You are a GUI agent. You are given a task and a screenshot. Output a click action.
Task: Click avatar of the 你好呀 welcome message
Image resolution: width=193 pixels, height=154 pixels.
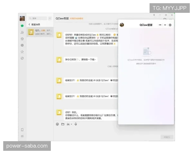pyautogui.click(x=59, y=35)
